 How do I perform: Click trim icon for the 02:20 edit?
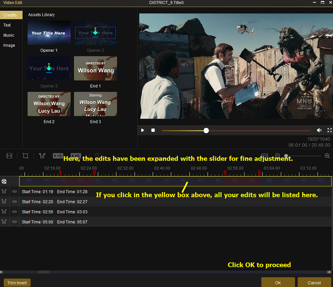point(4,201)
